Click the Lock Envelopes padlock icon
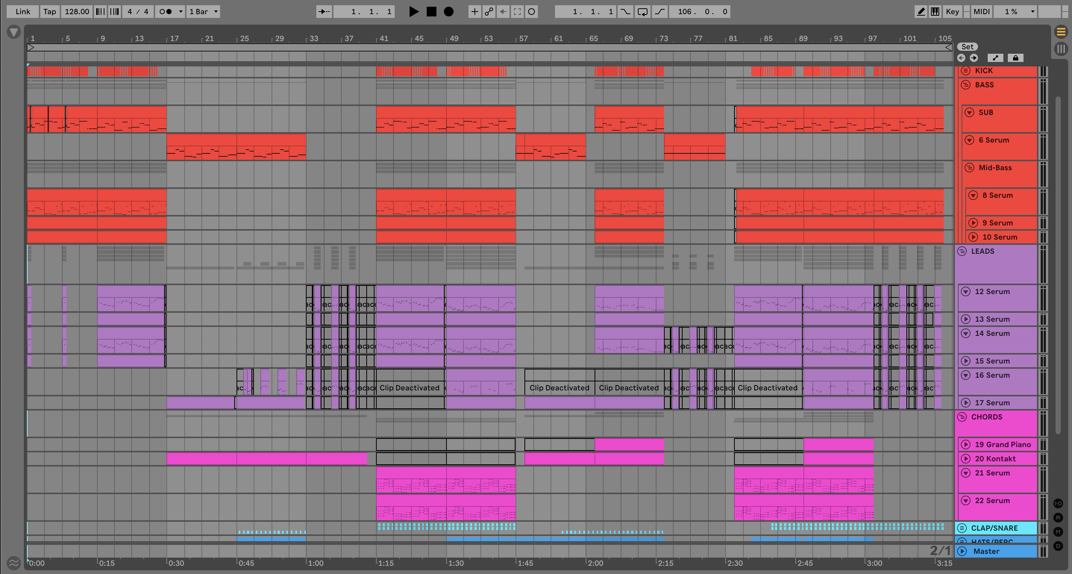The width and height of the screenshot is (1072, 574). point(1015,58)
